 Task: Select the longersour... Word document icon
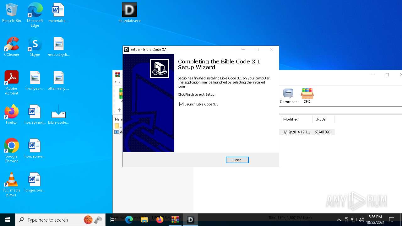click(35, 182)
